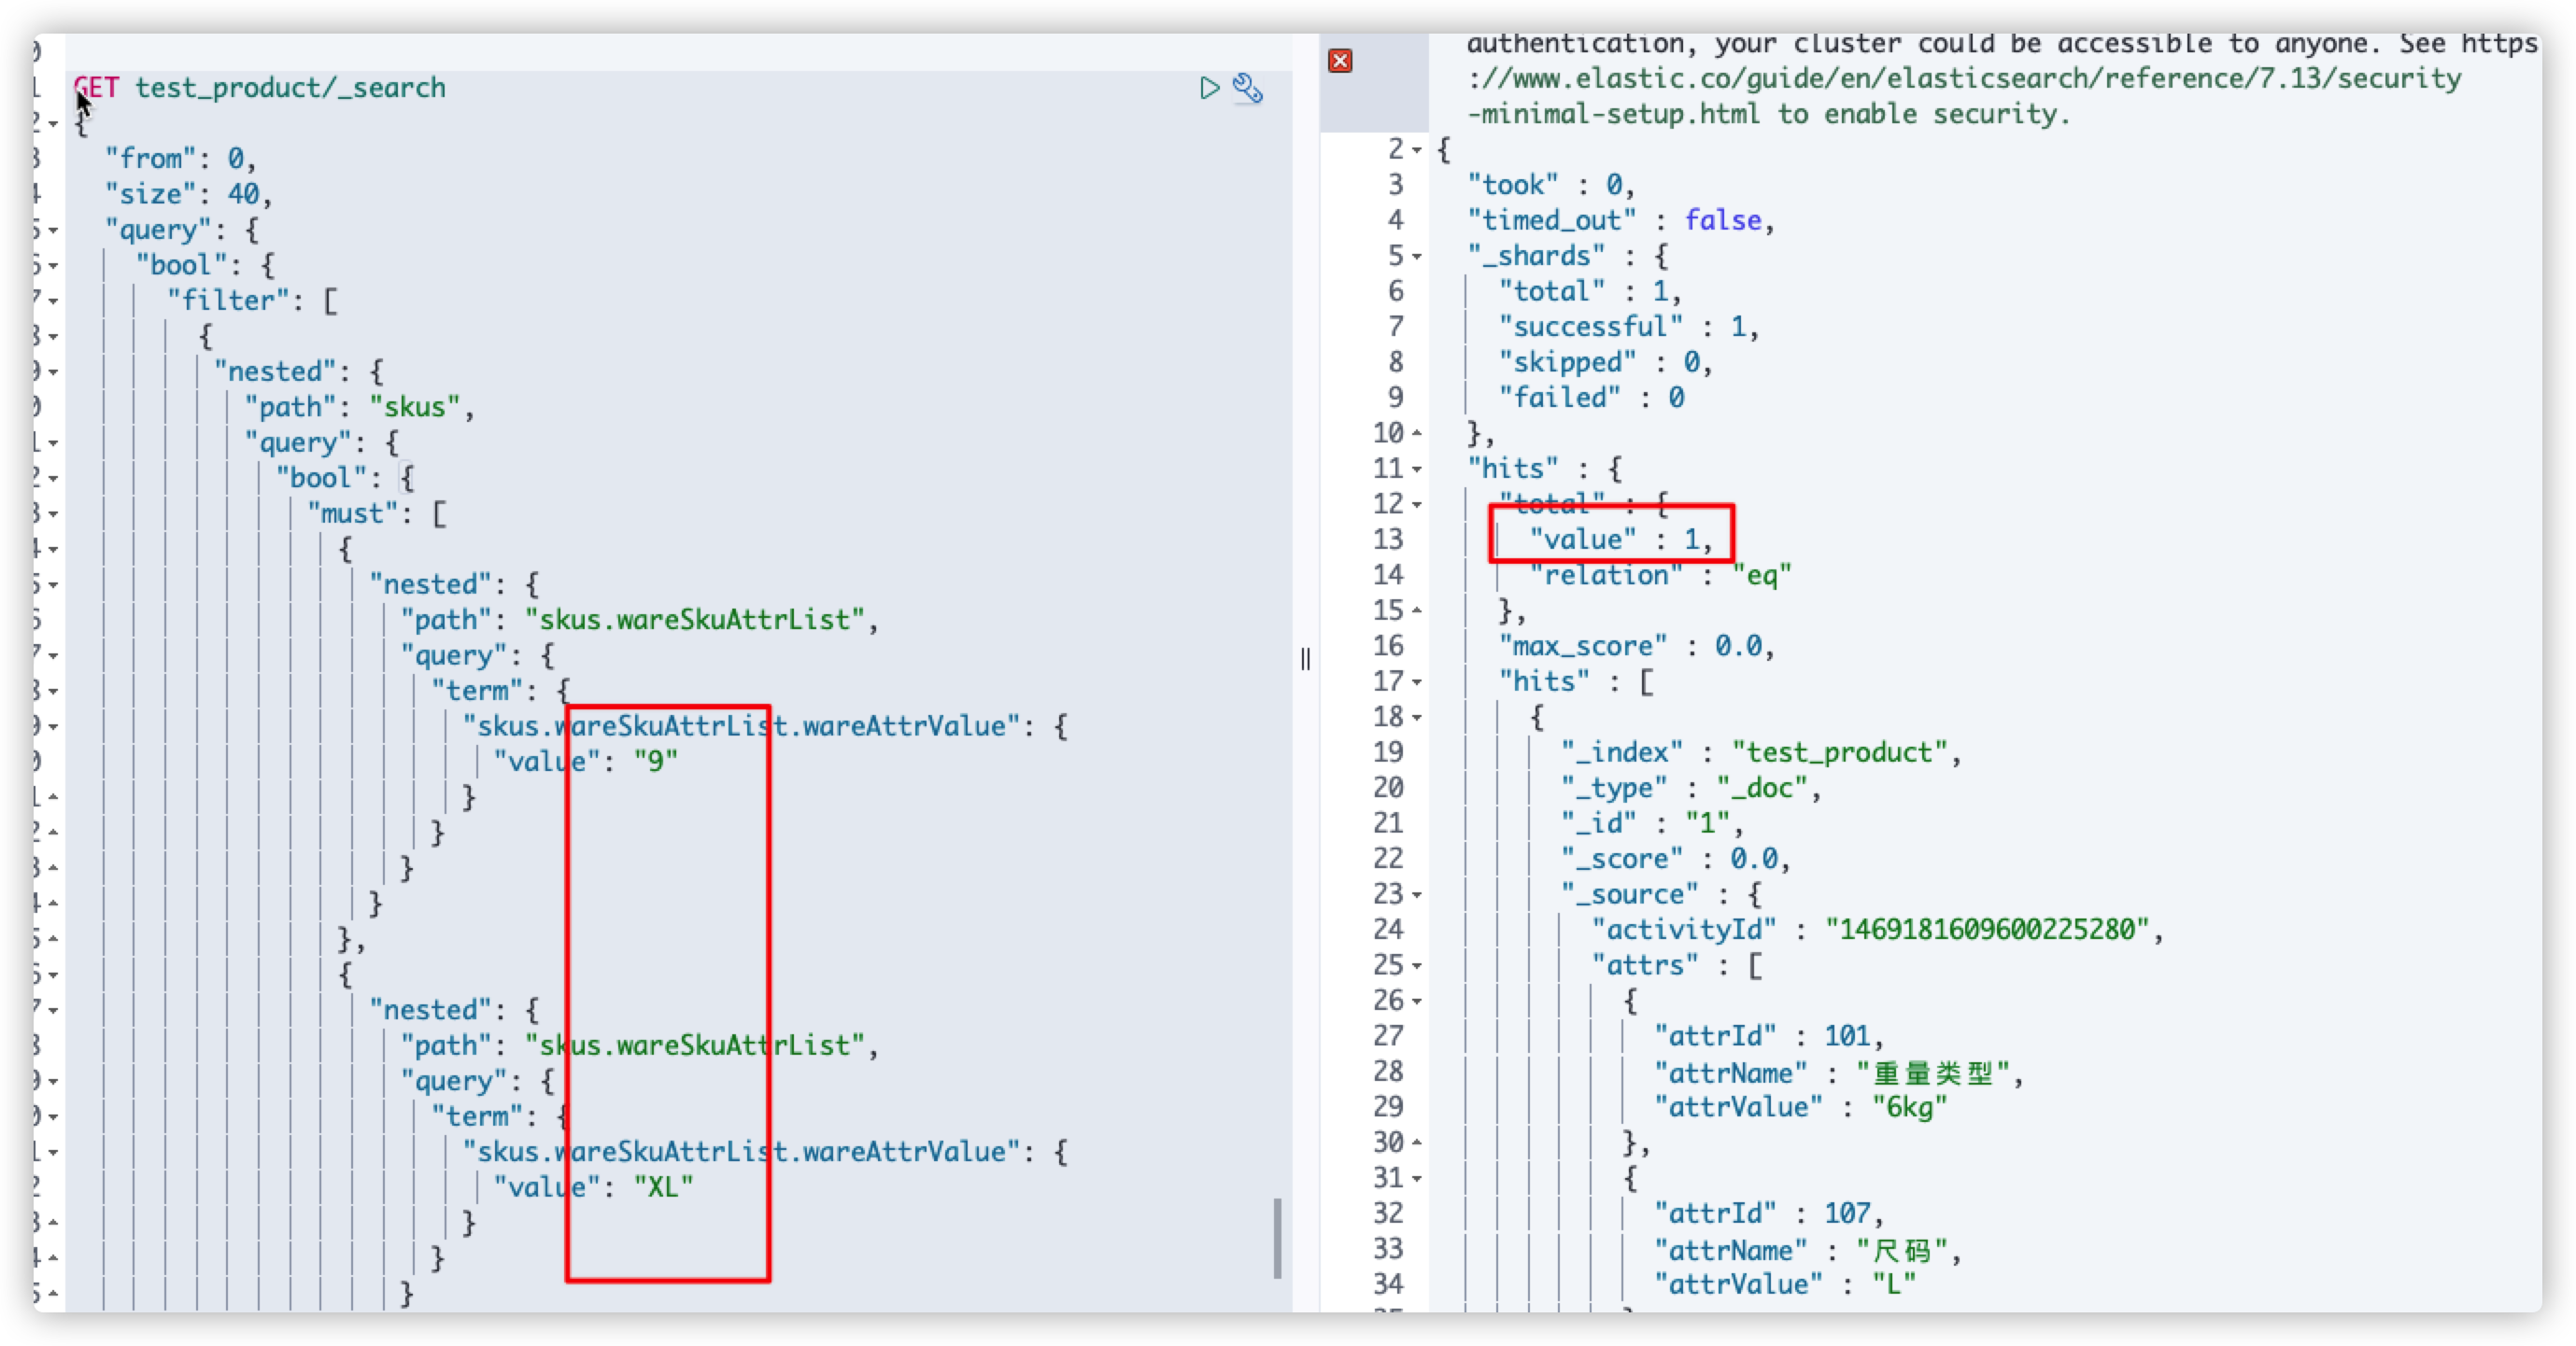Open the wrench request options menu

(1247, 88)
